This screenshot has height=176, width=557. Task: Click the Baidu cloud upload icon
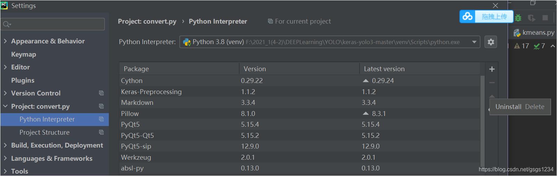[x=468, y=16]
